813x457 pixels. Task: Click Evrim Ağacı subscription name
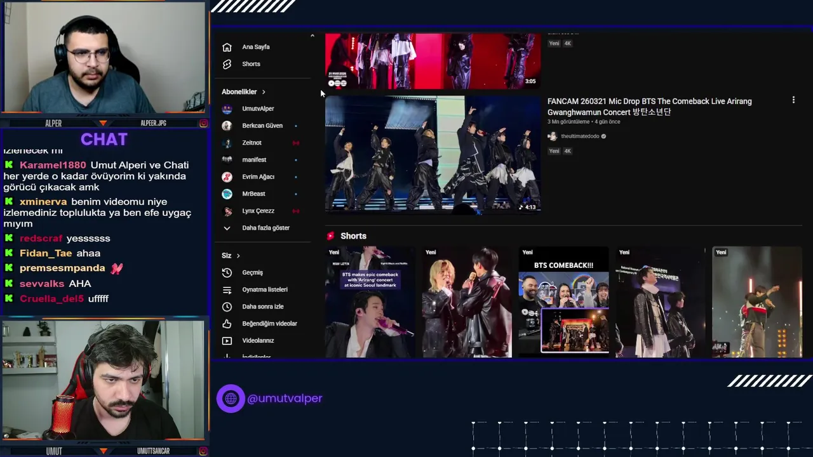pos(258,177)
